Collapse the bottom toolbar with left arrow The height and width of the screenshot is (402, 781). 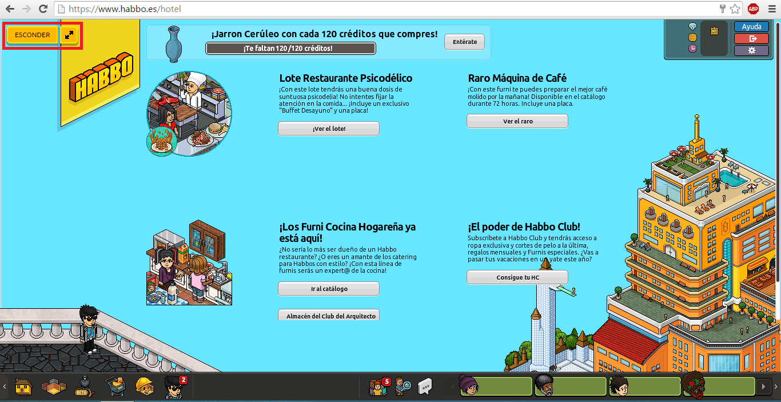tap(5, 387)
